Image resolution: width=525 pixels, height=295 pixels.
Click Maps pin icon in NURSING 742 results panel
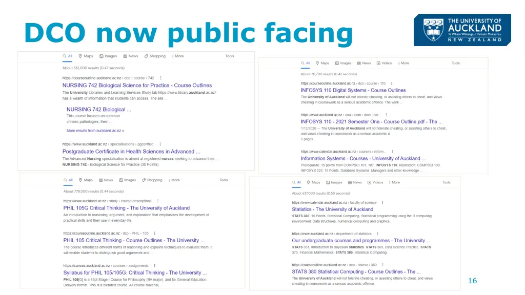pyautogui.click(x=80, y=56)
